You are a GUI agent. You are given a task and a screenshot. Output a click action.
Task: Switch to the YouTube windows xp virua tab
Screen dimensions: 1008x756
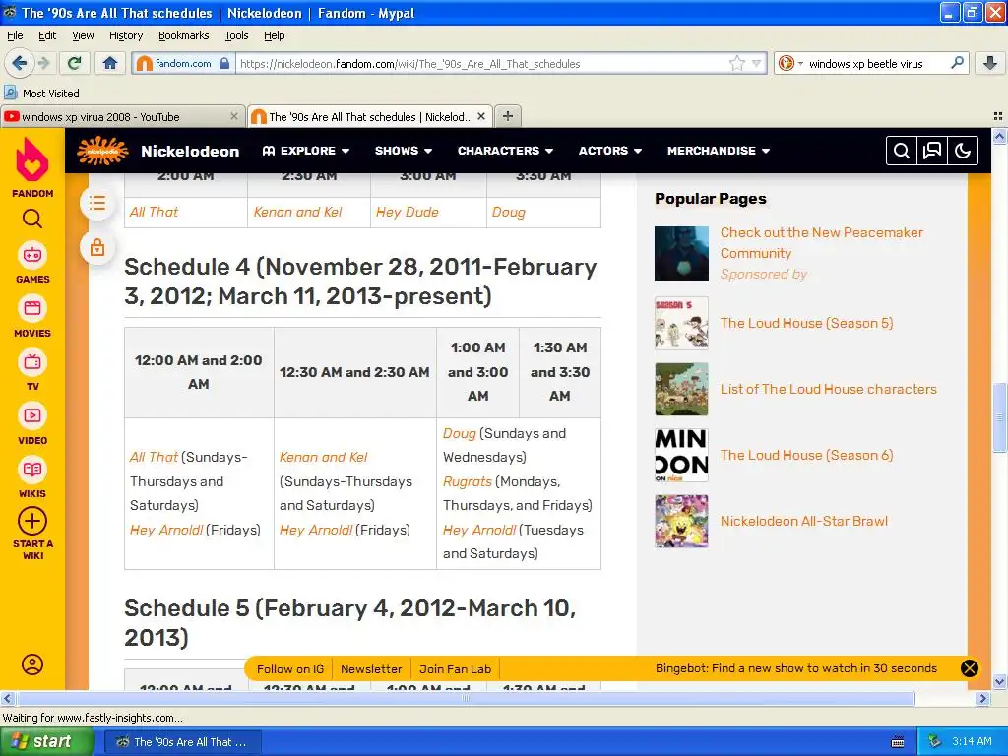coord(122,117)
